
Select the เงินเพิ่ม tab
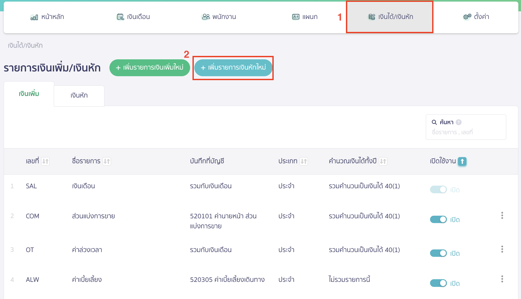(x=29, y=93)
